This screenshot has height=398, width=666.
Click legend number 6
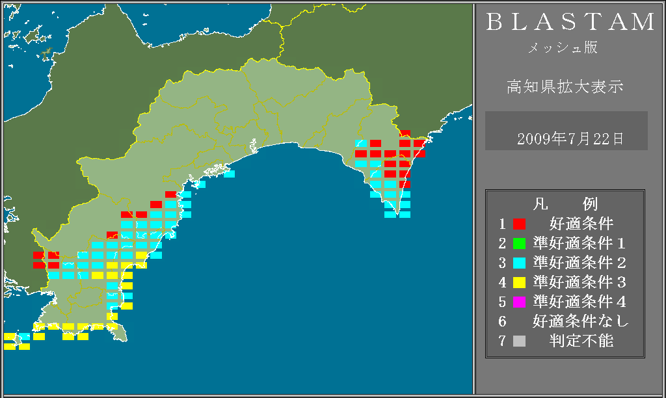503,321
